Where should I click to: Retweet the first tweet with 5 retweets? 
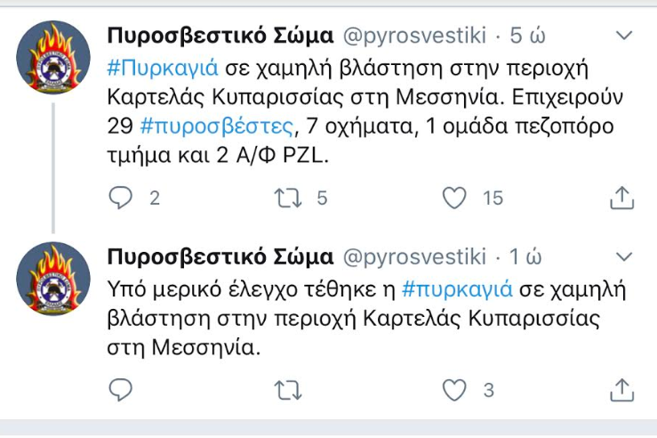point(288,198)
